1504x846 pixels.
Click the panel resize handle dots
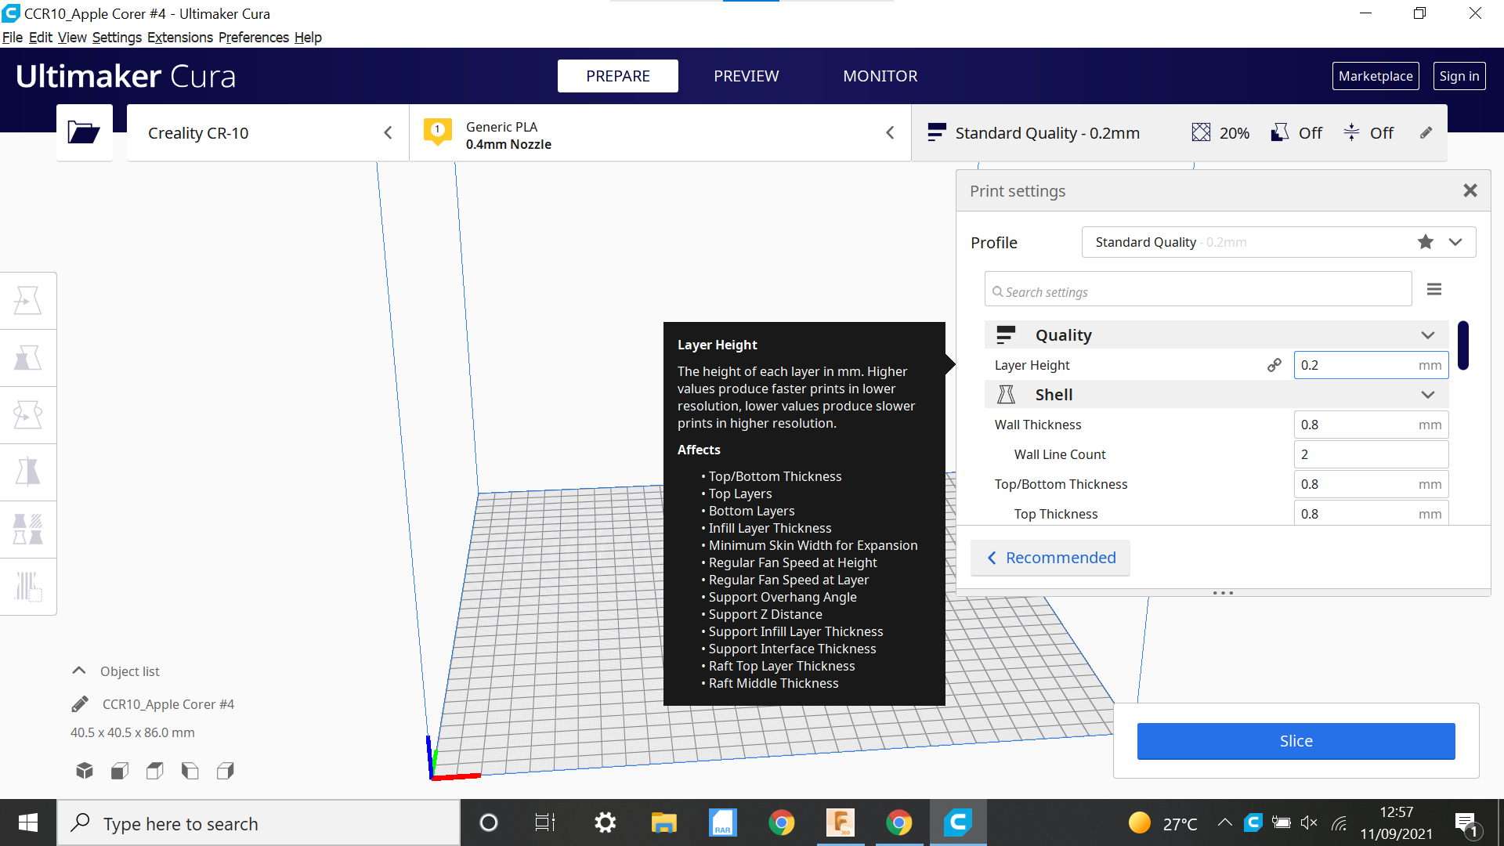click(x=1223, y=593)
